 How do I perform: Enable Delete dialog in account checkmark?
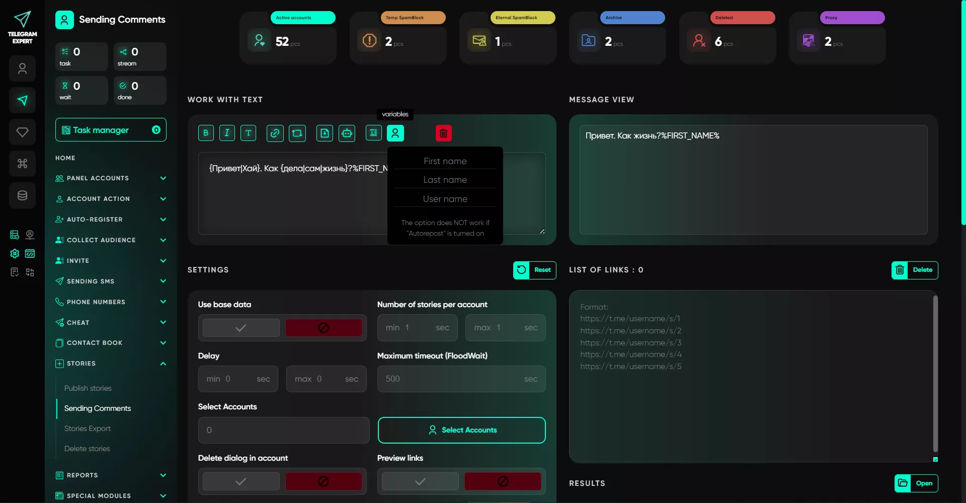(x=241, y=481)
